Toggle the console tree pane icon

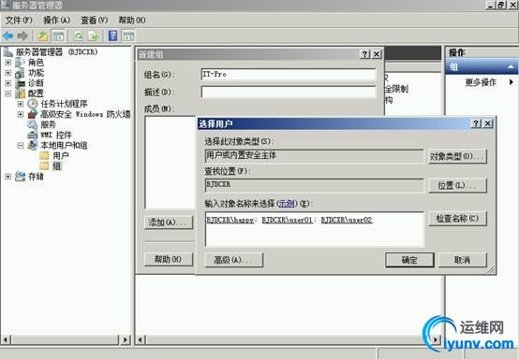[59, 36]
